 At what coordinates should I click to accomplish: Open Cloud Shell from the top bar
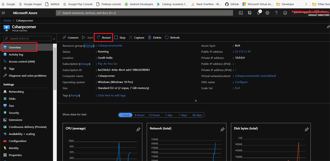(x=241, y=13)
